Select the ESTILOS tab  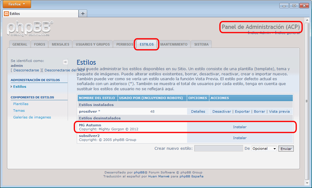[147, 44]
